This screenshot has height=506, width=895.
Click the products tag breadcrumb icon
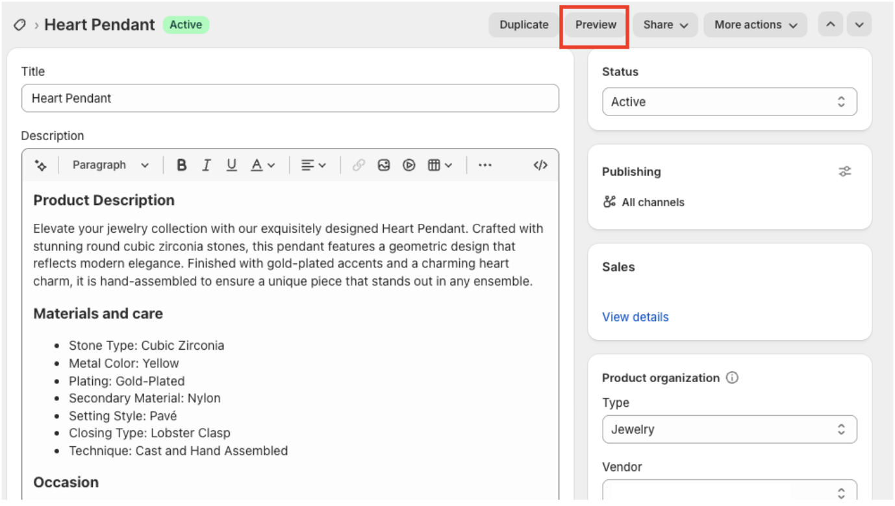19,25
